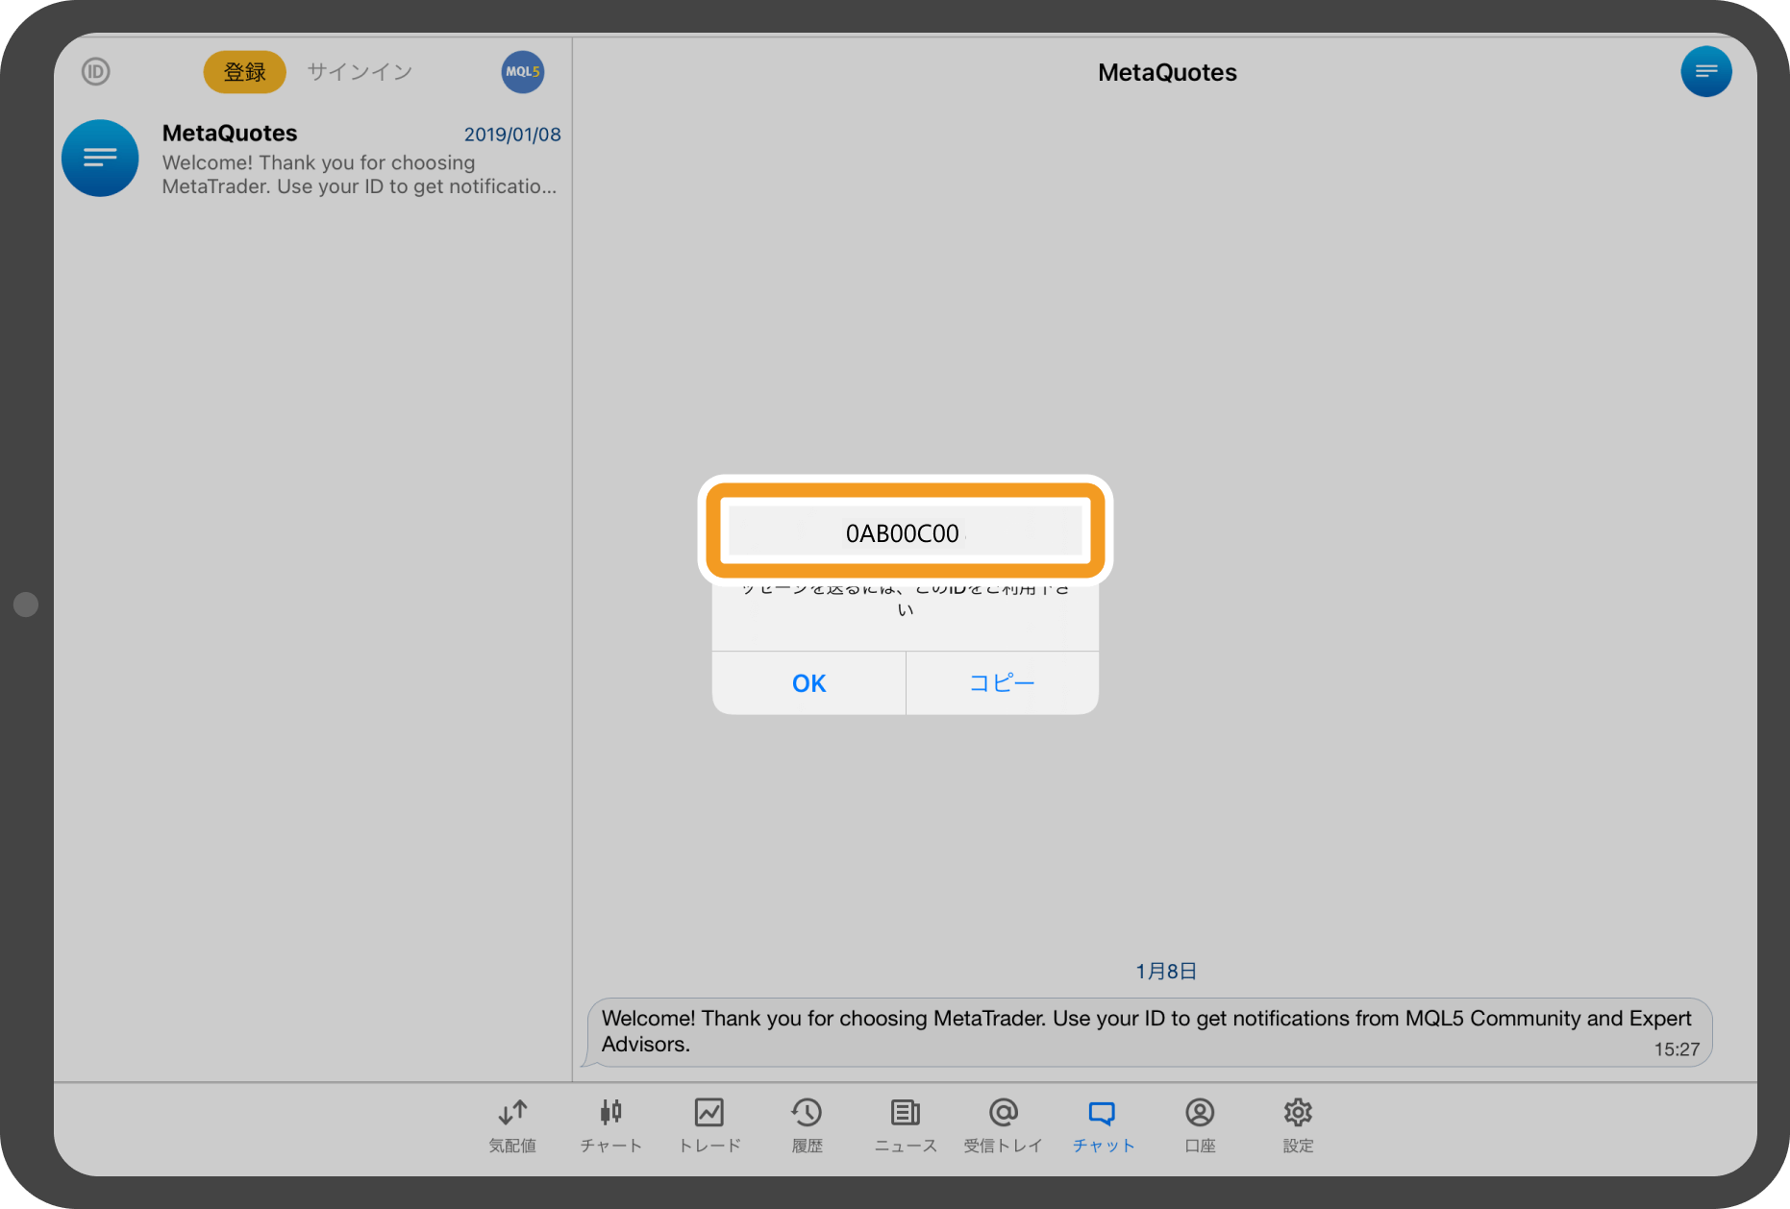Image resolution: width=1790 pixels, height=1209 pixels.
Task: Open the 設定 settings tab
Action: coord(1298,1125)
